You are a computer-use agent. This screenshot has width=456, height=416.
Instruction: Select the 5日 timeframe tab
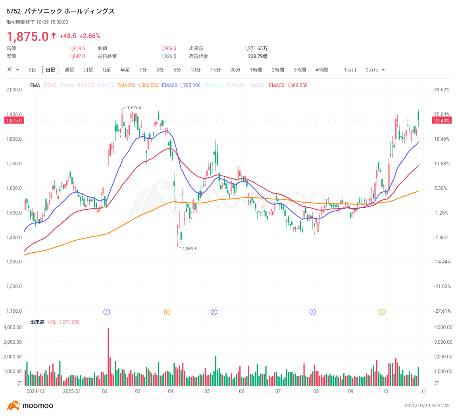coord(32,70)
